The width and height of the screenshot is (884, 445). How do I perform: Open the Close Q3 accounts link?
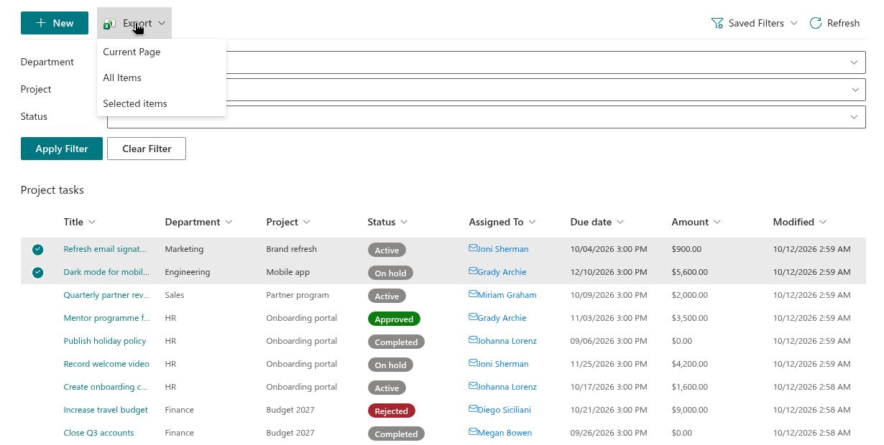pyautogui.click(x=98, y=433)
